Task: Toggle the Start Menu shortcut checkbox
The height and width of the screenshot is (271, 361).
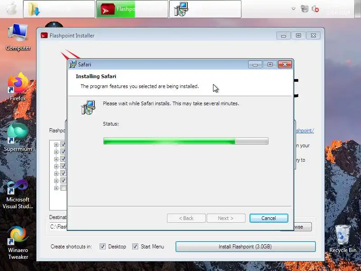Action: click(135, 247)
